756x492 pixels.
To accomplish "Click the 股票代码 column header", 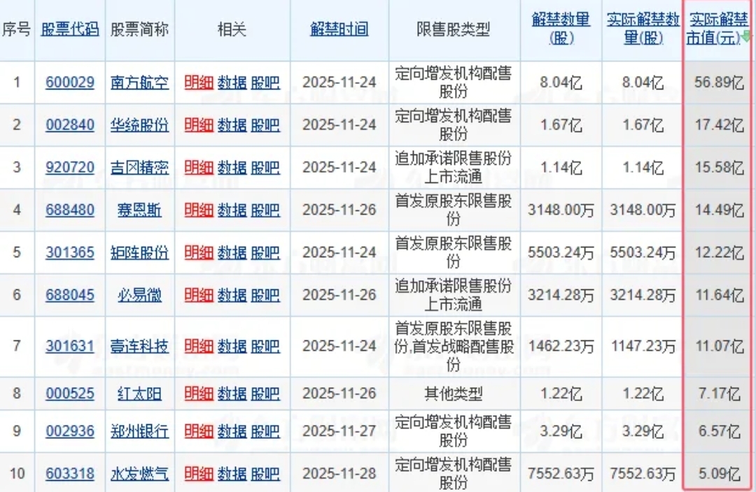I will coord(70,29).
